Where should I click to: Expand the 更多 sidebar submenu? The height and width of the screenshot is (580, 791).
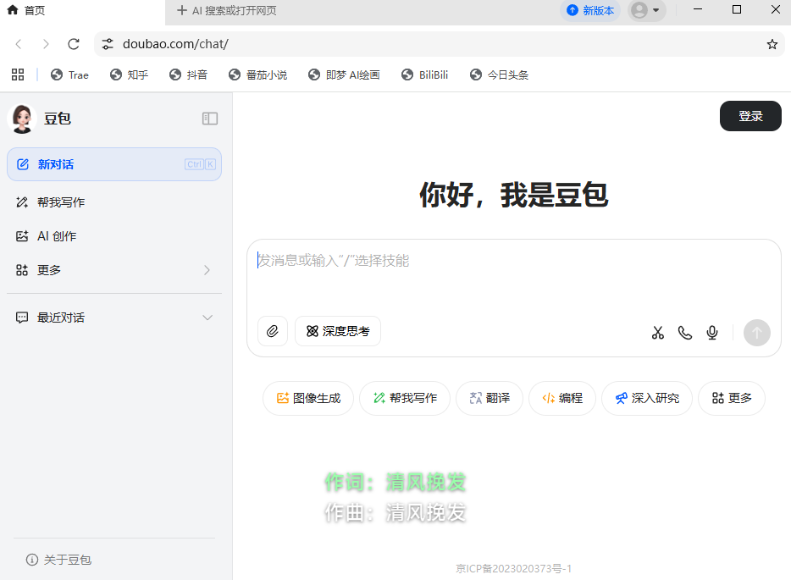[207, 270]
